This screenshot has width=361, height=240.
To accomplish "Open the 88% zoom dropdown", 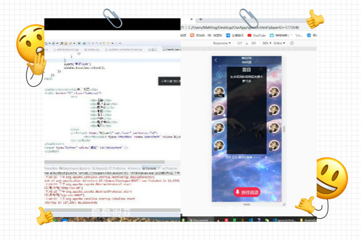I will click(x=267, y=43).
